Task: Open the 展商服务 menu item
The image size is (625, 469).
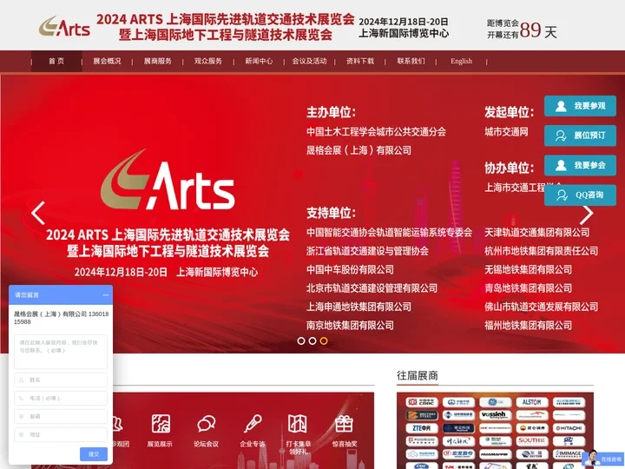Action: coord(157,61)
